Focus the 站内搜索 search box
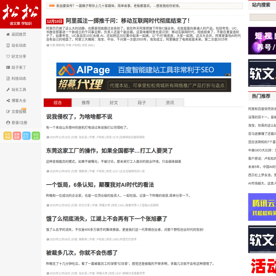 pos(263,17)
